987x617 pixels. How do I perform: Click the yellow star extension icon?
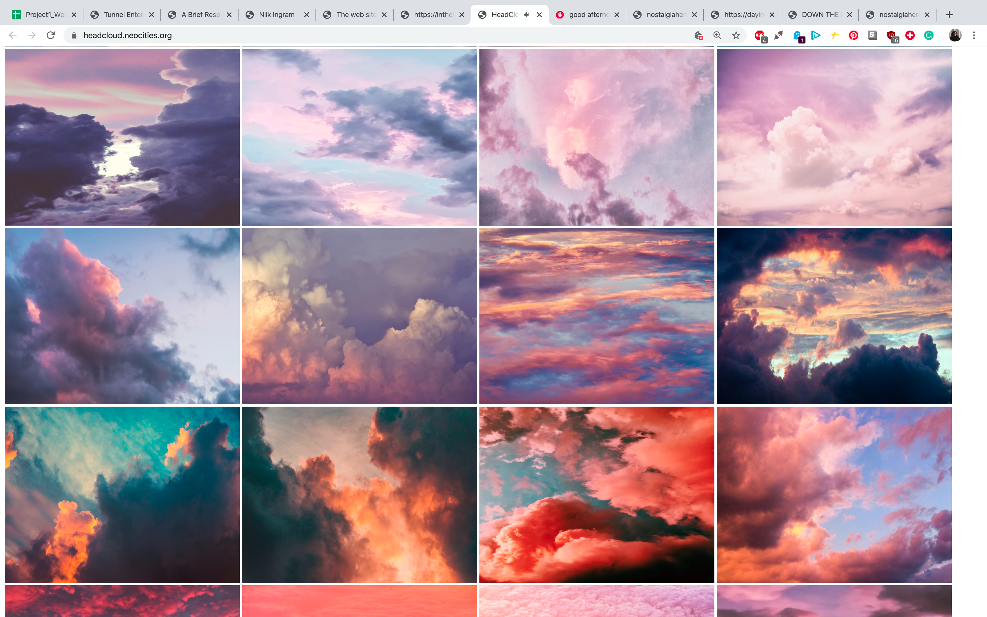835,36
